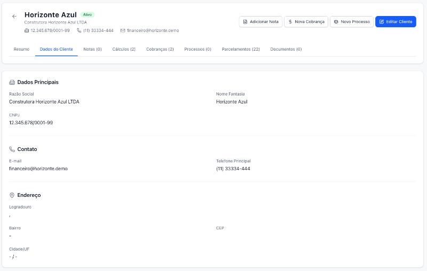
Task: Go to the Cobranças (2) tab
Action: [x=160, y=49]
